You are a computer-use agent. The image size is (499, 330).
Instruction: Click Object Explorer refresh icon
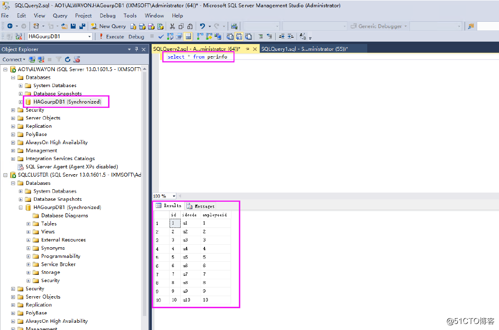(67, 60)
